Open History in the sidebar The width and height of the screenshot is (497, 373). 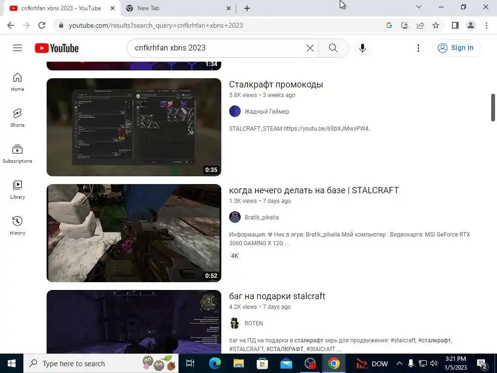(17, 225)
